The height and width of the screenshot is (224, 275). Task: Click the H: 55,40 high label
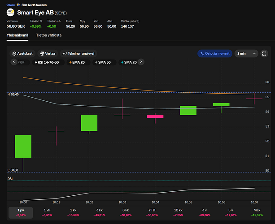coord(13,95)
